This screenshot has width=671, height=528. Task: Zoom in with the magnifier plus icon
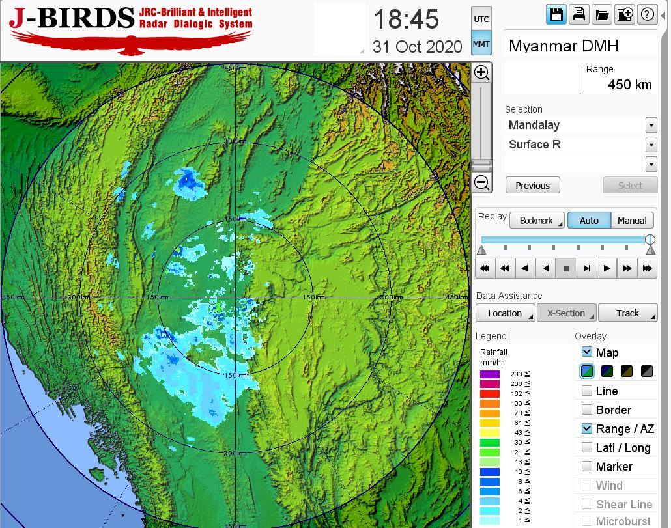[481, 72]
